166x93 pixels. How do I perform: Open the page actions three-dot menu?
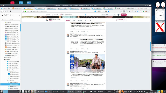tap(103, 11)
